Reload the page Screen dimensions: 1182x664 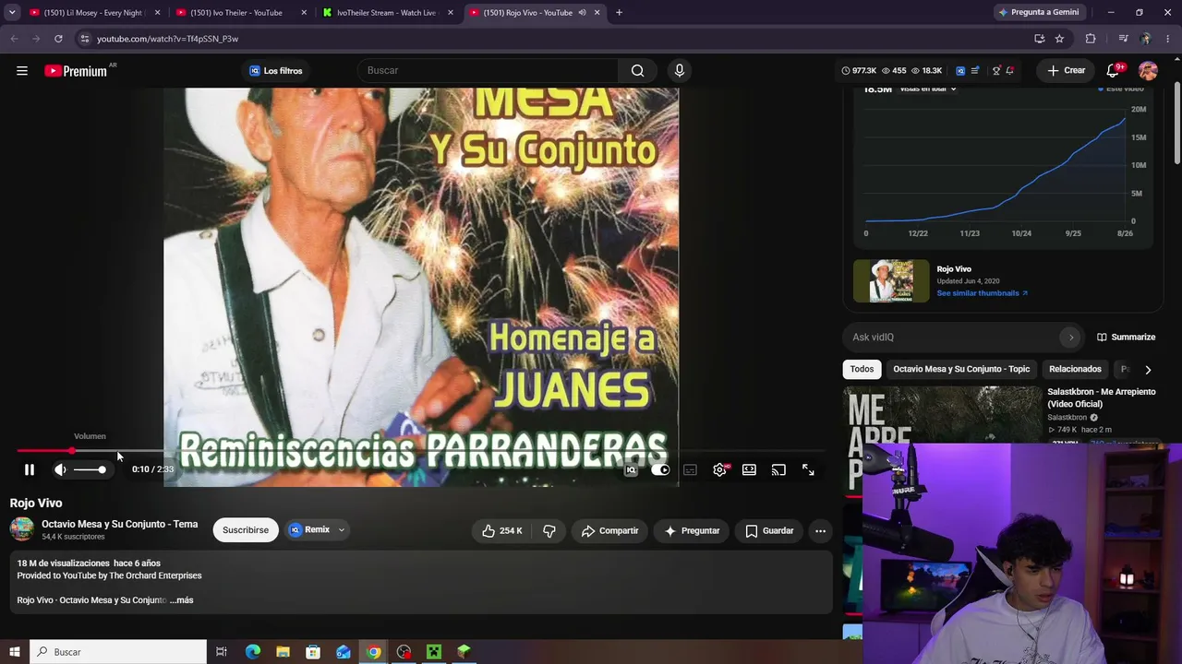click(x=58, y=39)
